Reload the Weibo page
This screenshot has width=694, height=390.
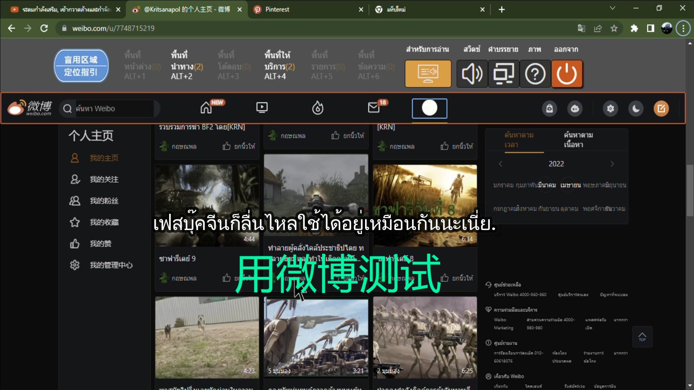click(44, 28)
